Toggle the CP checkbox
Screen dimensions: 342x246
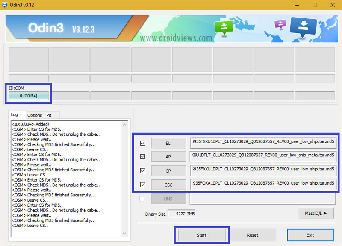(143, 170)
